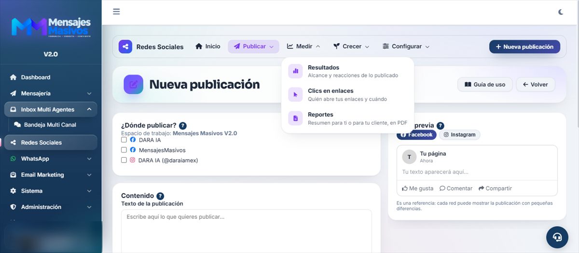Click the Mensajes Masivos logo
The image size is (579, 253).
pyautogui.click(x=51, y=27)
